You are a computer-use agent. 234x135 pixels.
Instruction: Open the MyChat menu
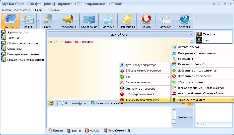click(7, 10)
